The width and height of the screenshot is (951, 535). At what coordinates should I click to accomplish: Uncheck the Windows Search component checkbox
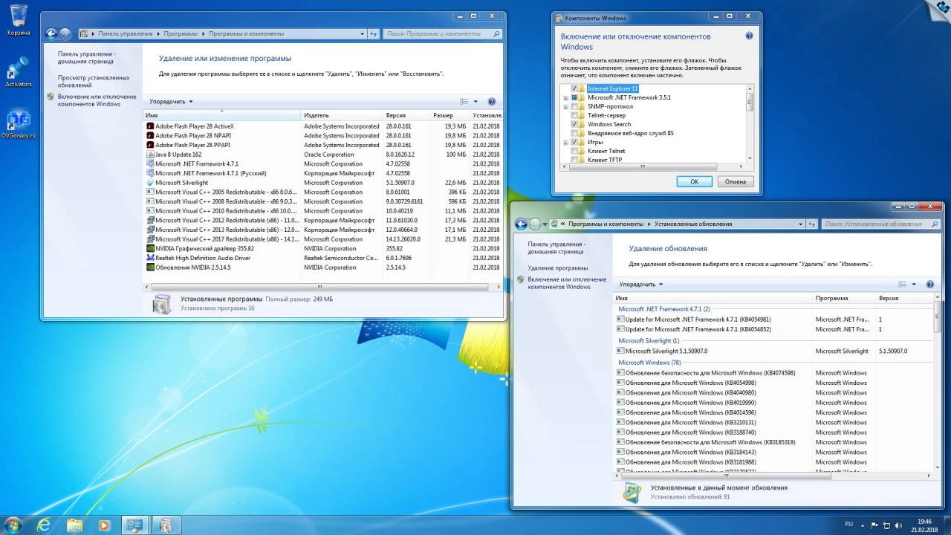click(x=574, y=124)
